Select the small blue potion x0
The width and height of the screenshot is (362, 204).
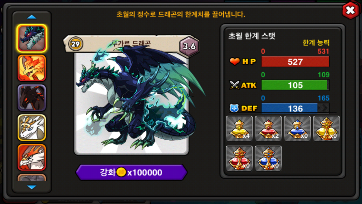(297, 129)
